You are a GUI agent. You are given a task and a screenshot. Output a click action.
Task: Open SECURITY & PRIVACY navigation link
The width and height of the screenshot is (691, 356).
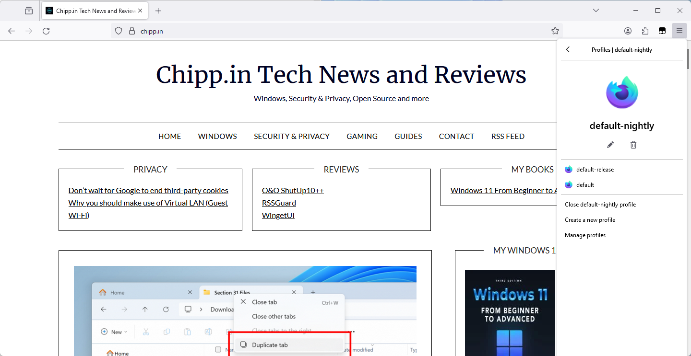click(x=291, y=137)
